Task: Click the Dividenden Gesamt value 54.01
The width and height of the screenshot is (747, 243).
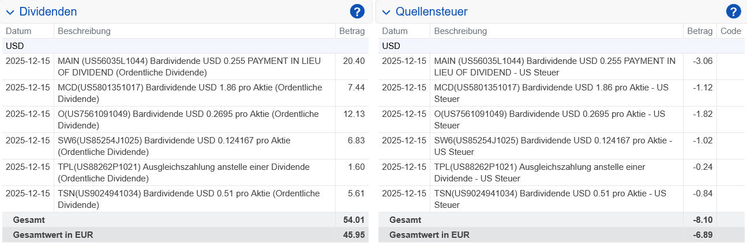Action: (353, 220)
